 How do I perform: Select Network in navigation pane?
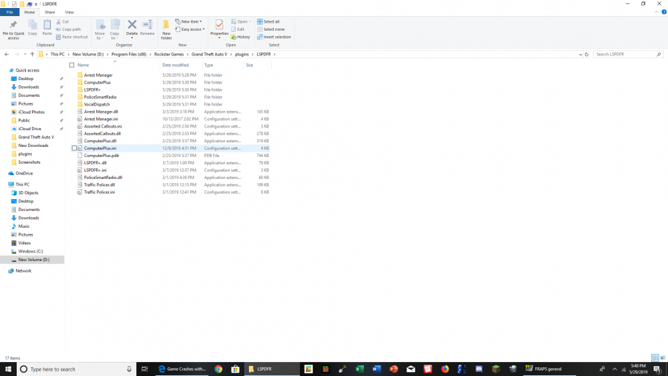coord(23,271)
